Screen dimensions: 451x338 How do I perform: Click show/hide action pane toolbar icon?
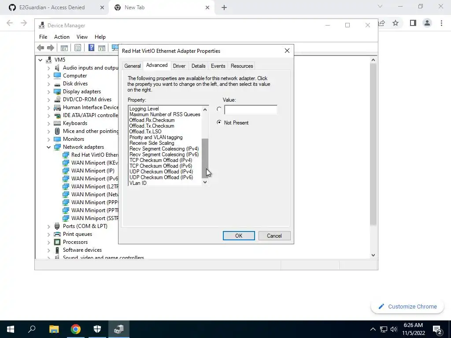pos(102,48)
